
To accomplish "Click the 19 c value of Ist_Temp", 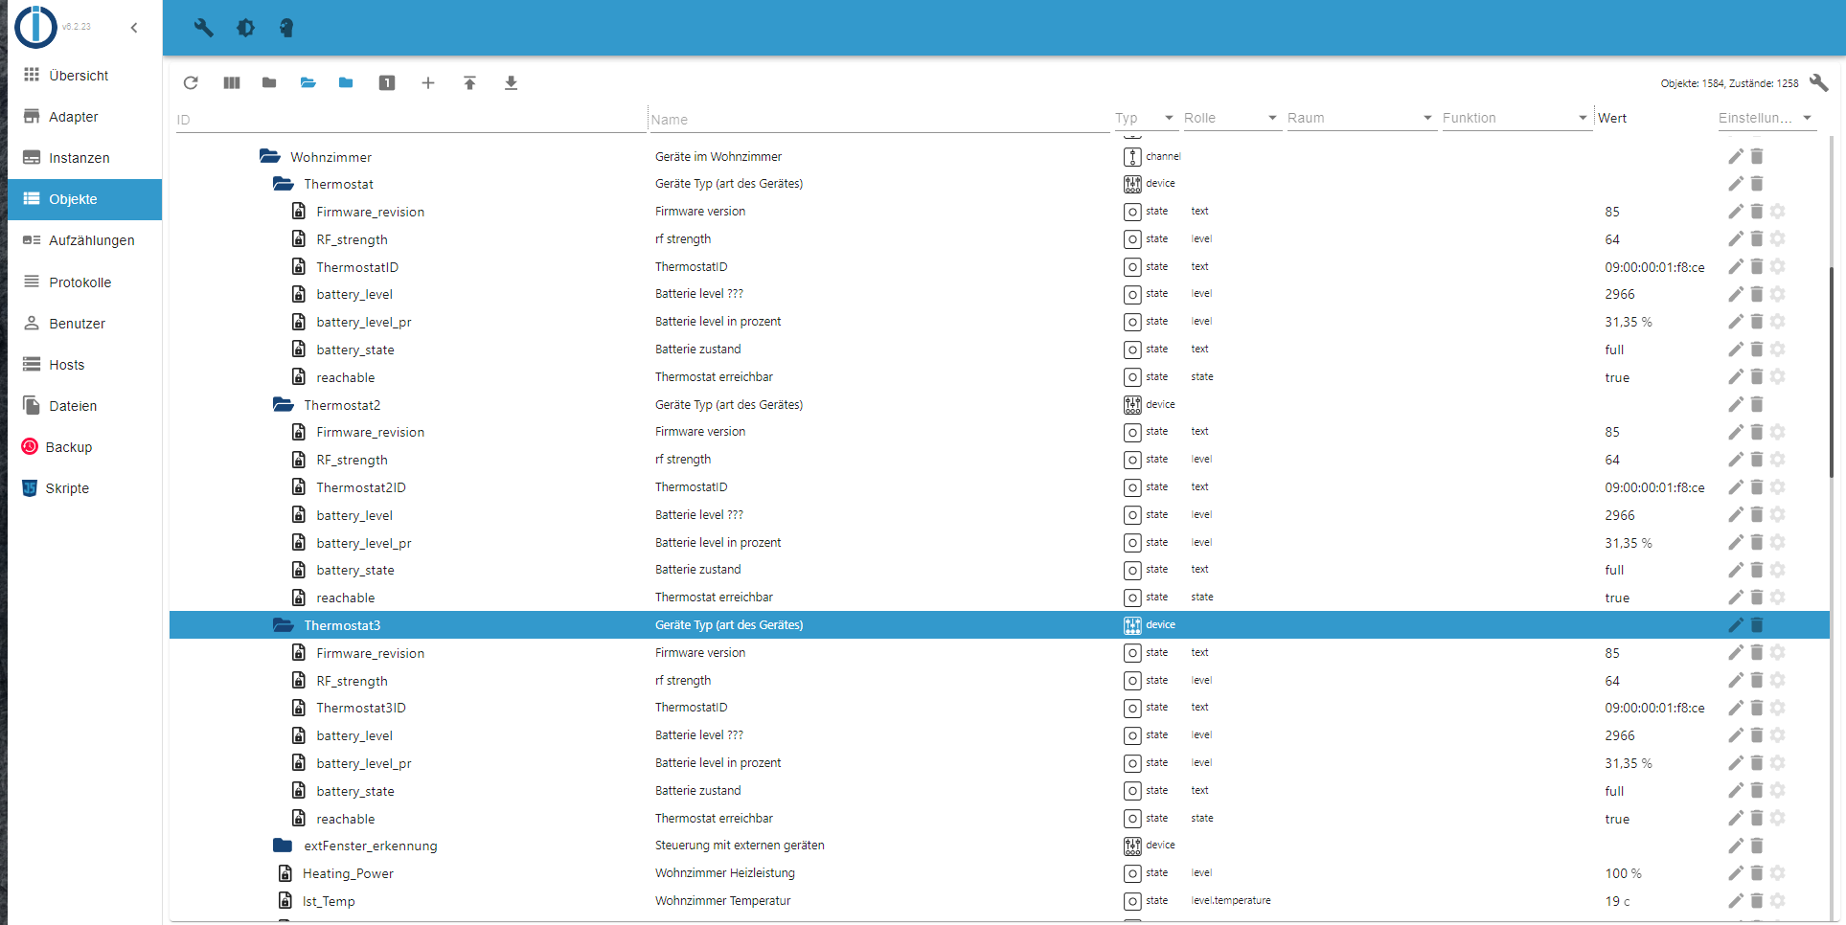I will [1617, 901].
